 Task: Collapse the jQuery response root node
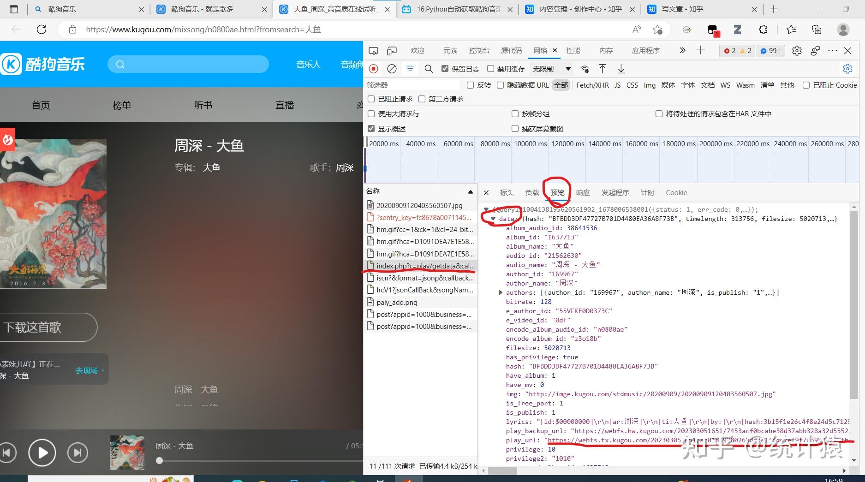pyautogui.click(x=486, y=210)
